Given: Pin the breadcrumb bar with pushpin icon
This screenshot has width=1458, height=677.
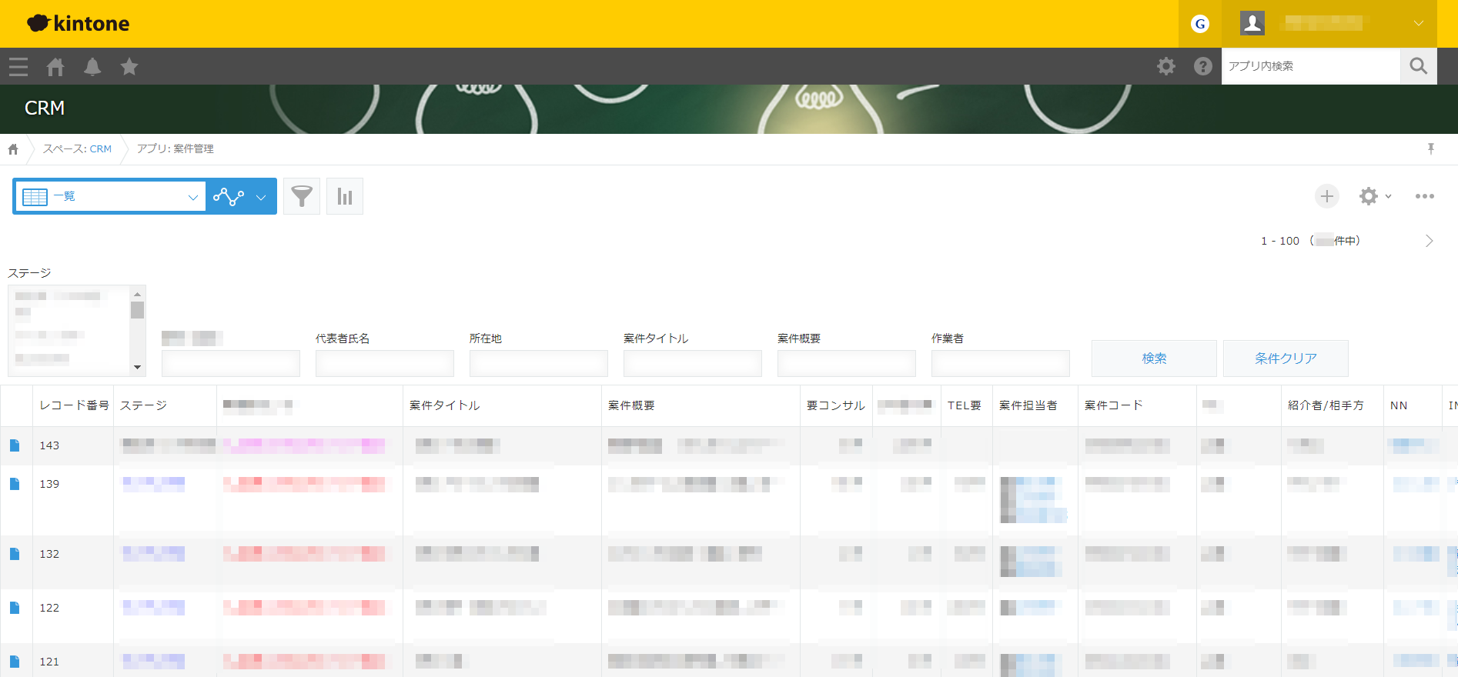Looking at the screenshot, I should 1430,149.
